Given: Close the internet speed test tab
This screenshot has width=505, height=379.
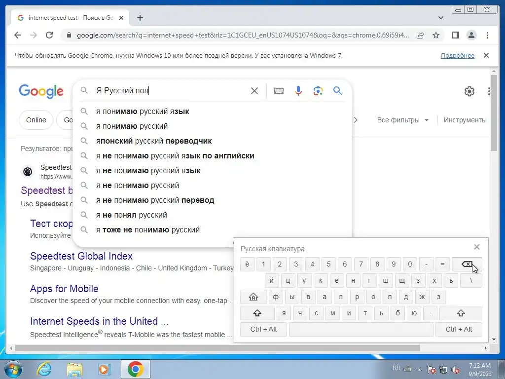Looking at the screenshot, I should [121, 18].
